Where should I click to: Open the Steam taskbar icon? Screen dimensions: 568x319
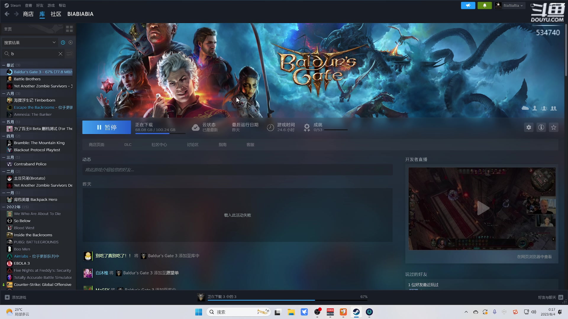pyautogui.click(x=356, y=312)
